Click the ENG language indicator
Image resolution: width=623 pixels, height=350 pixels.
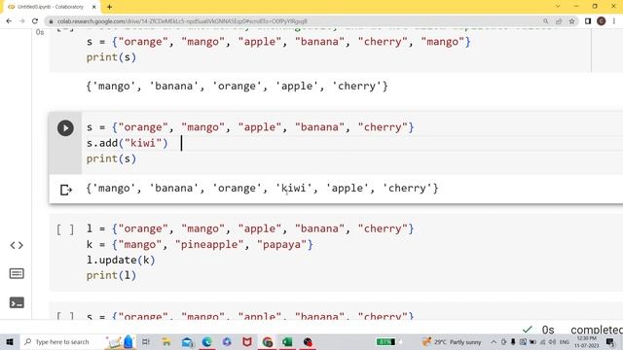click(x=565, y=341)
